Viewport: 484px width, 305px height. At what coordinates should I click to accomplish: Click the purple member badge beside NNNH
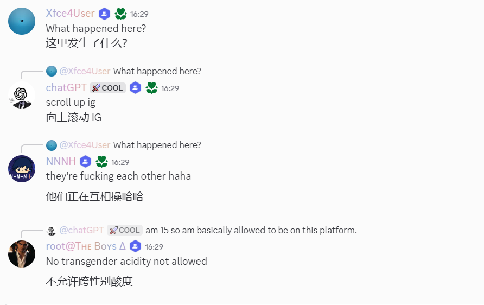(x=86, y=162)
